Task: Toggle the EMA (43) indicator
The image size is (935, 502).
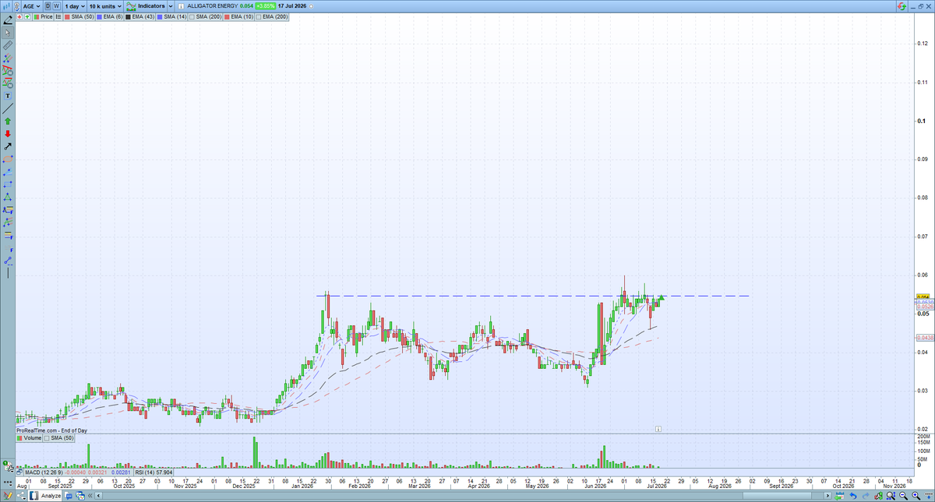Action: click(139, 16)
